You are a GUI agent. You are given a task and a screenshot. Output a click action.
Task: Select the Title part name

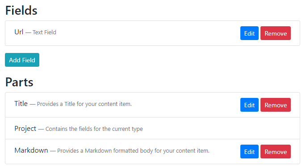21,104
